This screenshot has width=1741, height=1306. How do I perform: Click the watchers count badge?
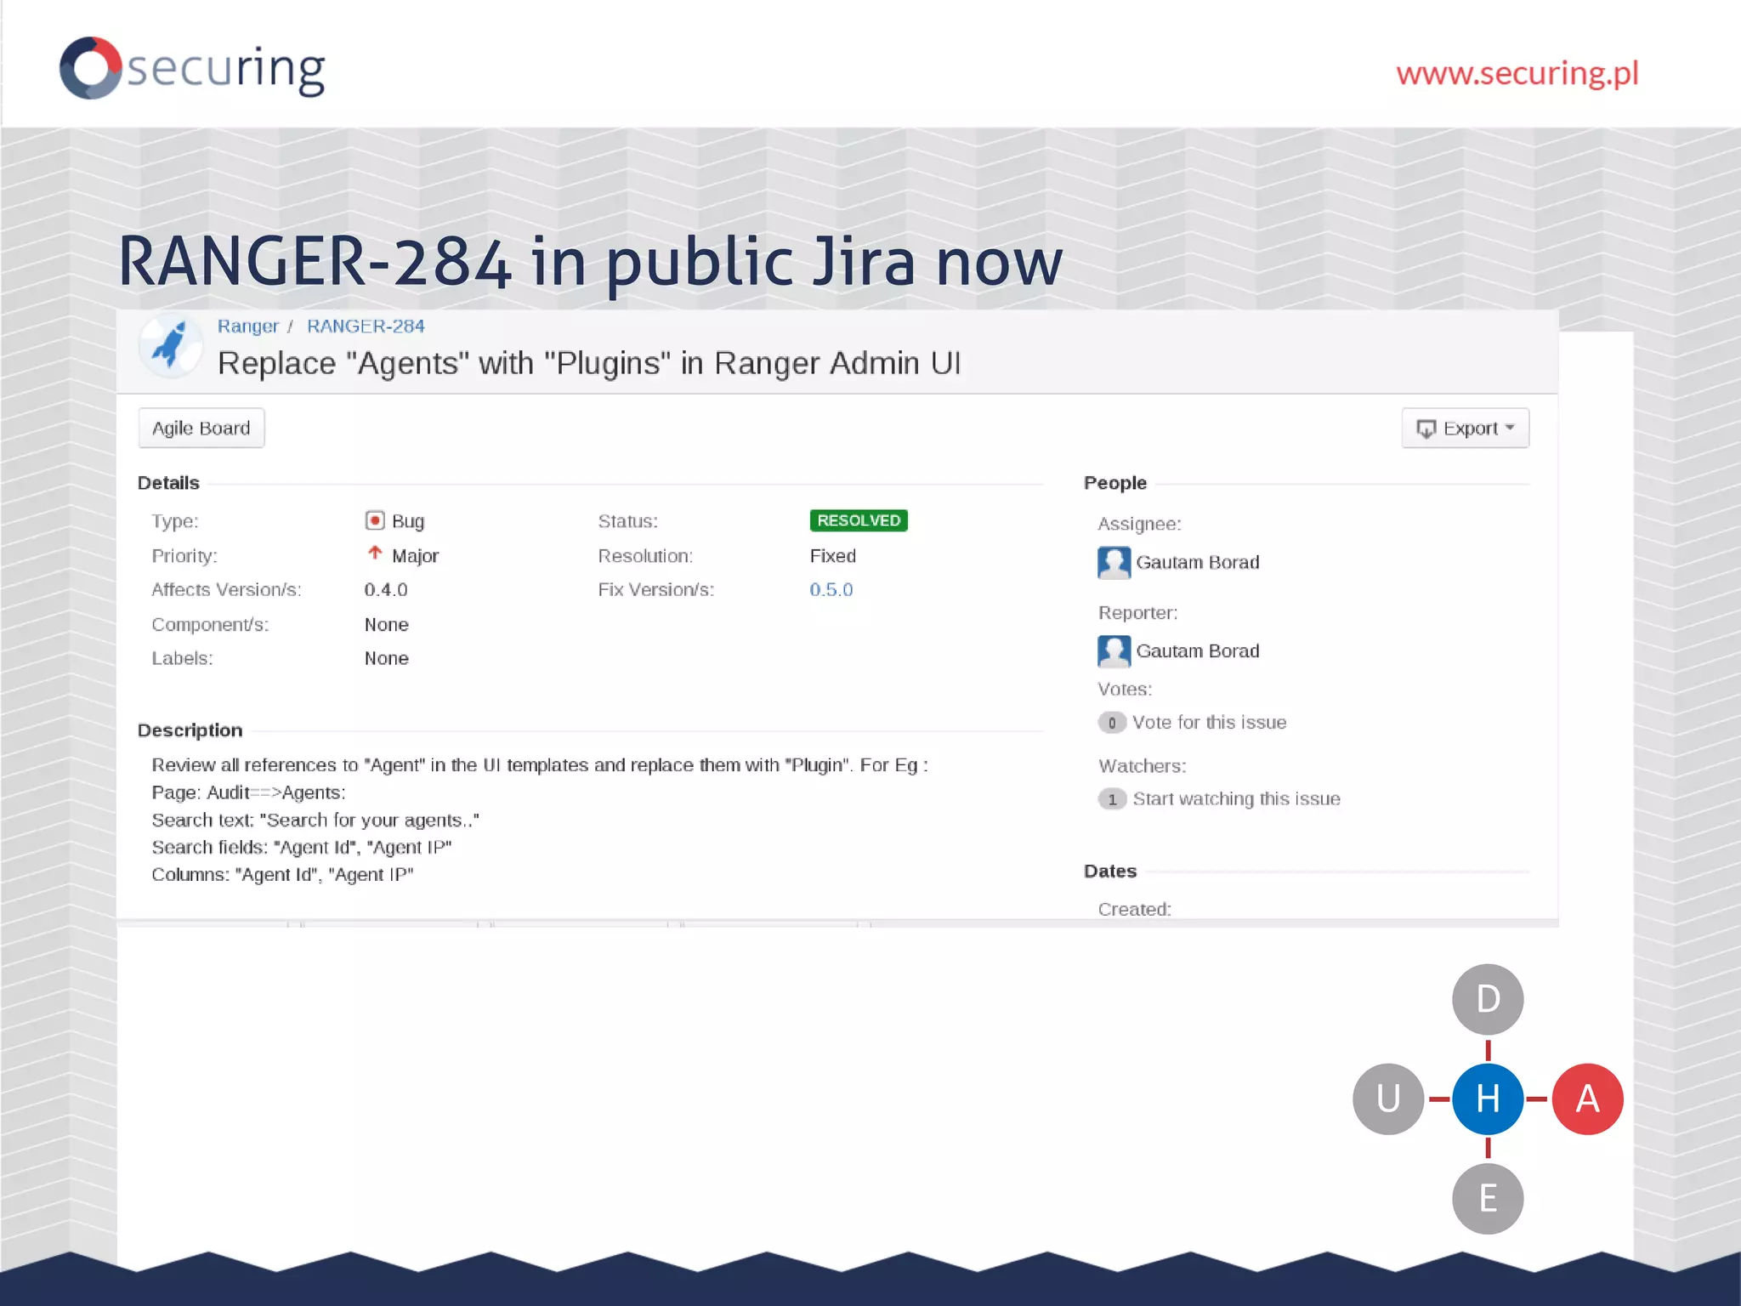tap(1112, 799)
